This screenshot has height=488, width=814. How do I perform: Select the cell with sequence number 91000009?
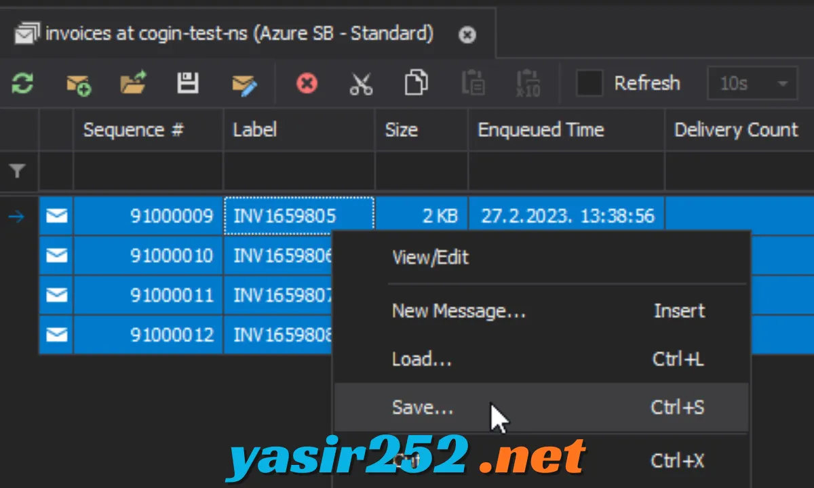tap(149, 216)
